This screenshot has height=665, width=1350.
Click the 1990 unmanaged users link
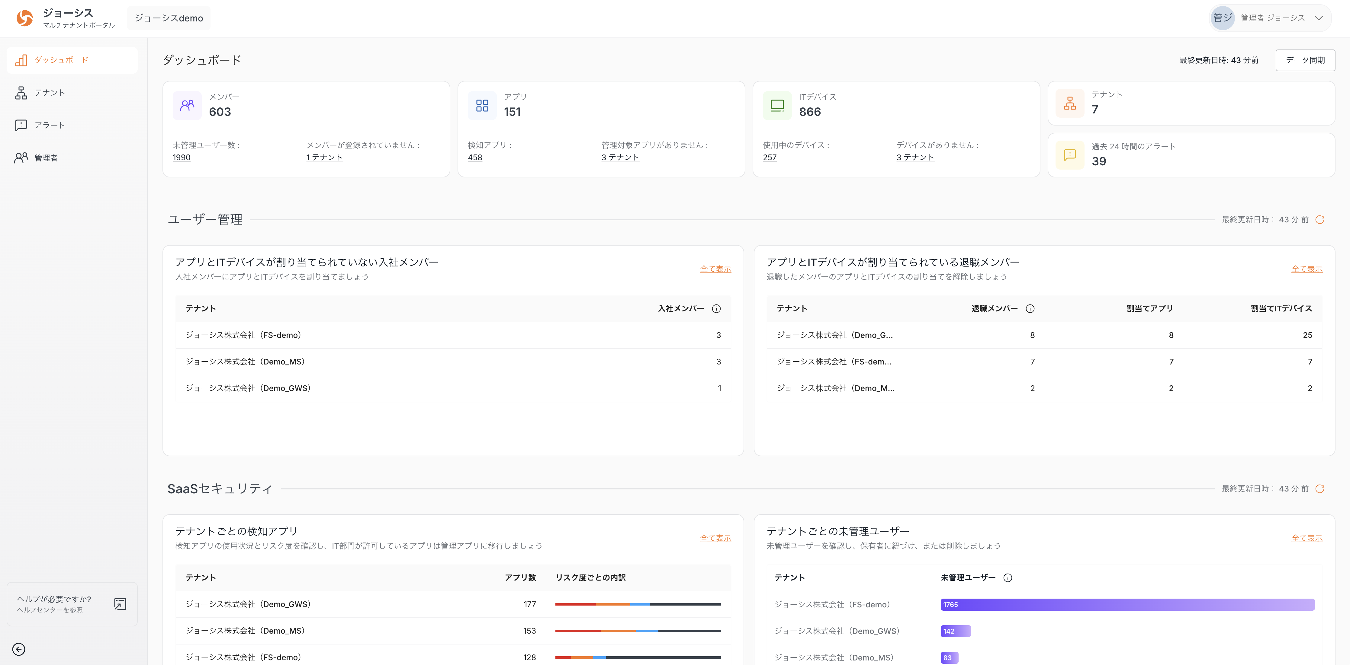(x=181, y=157)
